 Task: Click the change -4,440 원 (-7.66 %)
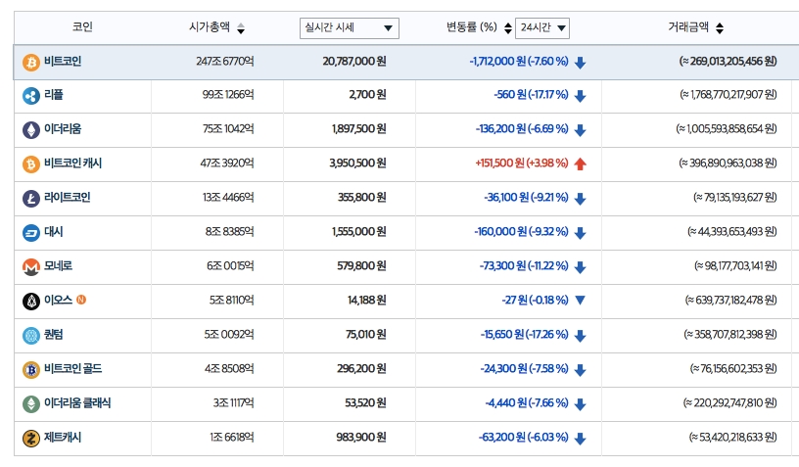click(x=527, y=402)
